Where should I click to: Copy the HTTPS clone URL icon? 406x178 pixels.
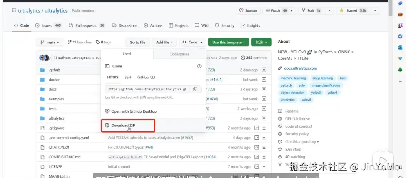[195, 89]
